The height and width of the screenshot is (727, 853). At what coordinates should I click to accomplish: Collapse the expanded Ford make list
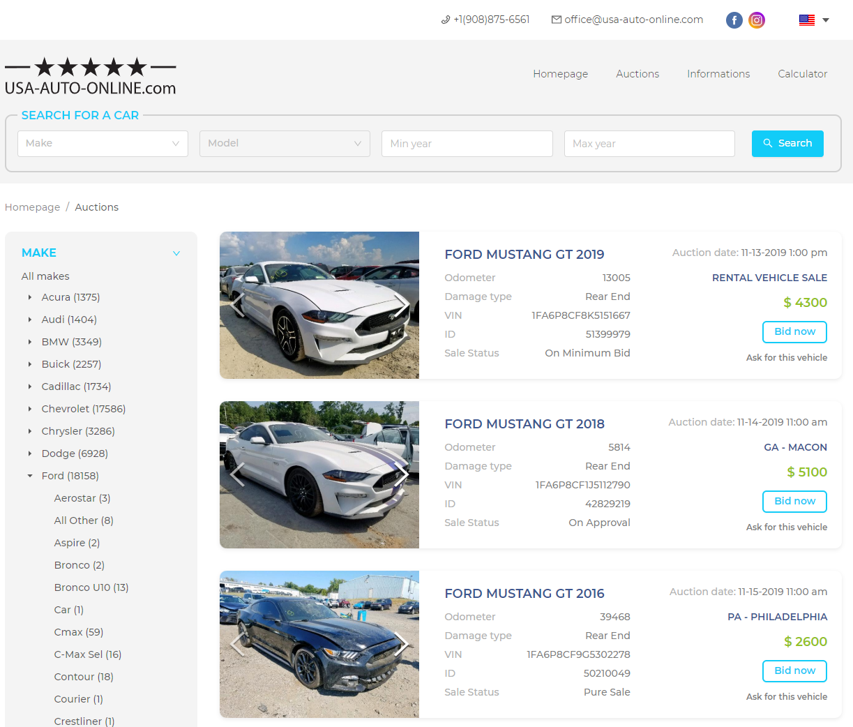click(x=29, y=475)
